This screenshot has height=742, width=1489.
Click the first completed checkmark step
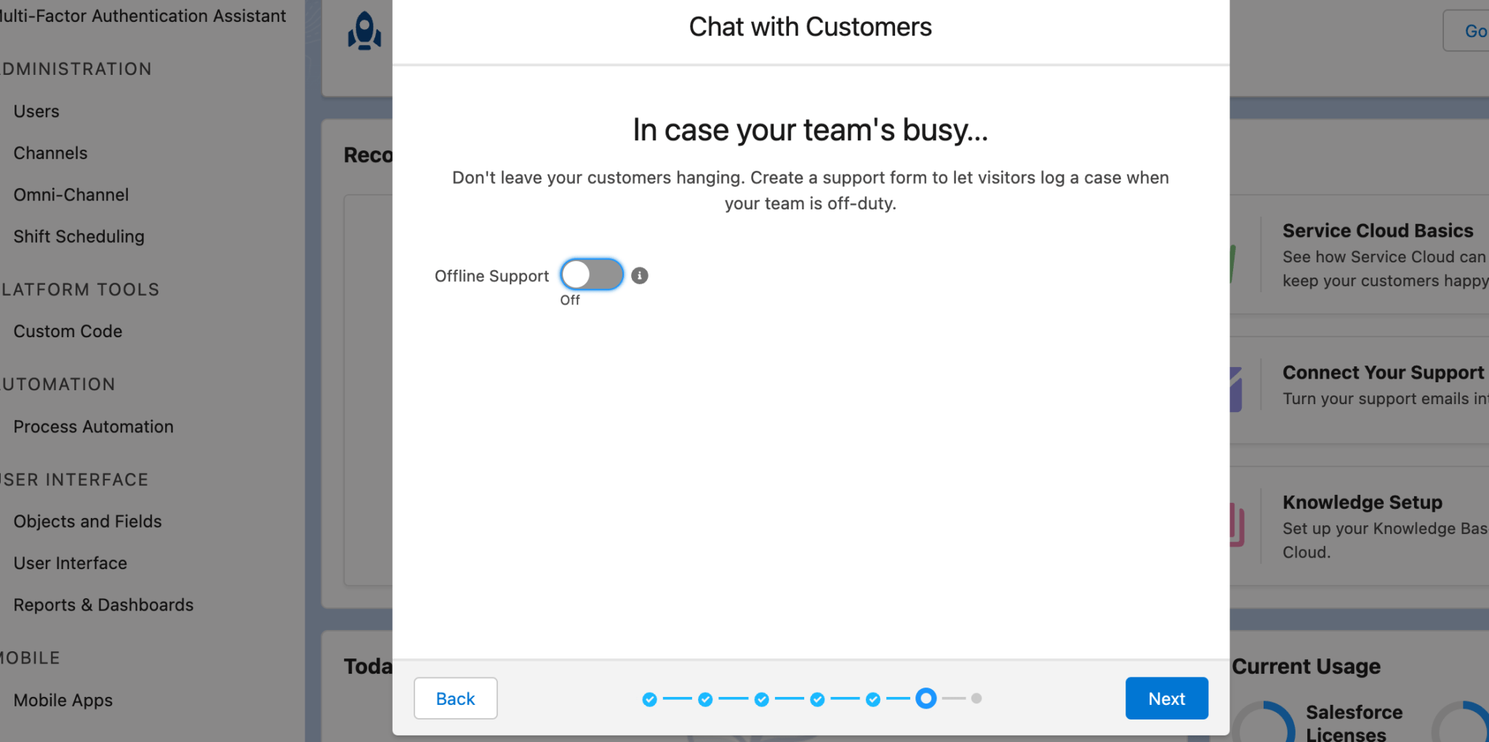[x=649, y=698]
